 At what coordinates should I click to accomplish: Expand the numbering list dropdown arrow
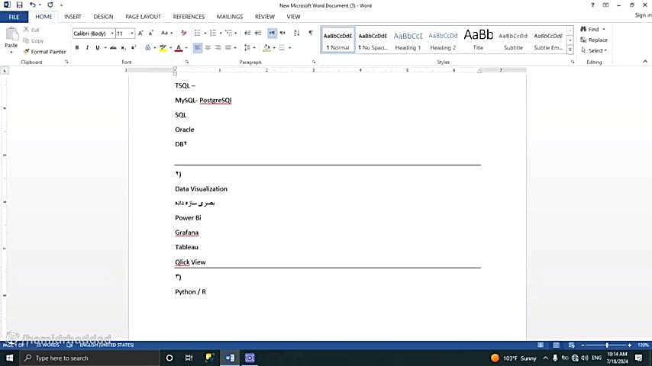[221, 34]
